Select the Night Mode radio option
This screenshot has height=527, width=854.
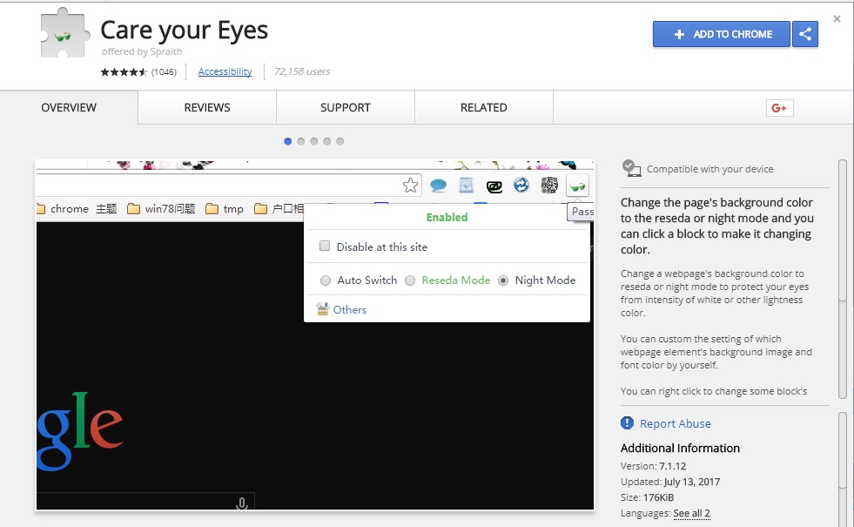(503, 280)
